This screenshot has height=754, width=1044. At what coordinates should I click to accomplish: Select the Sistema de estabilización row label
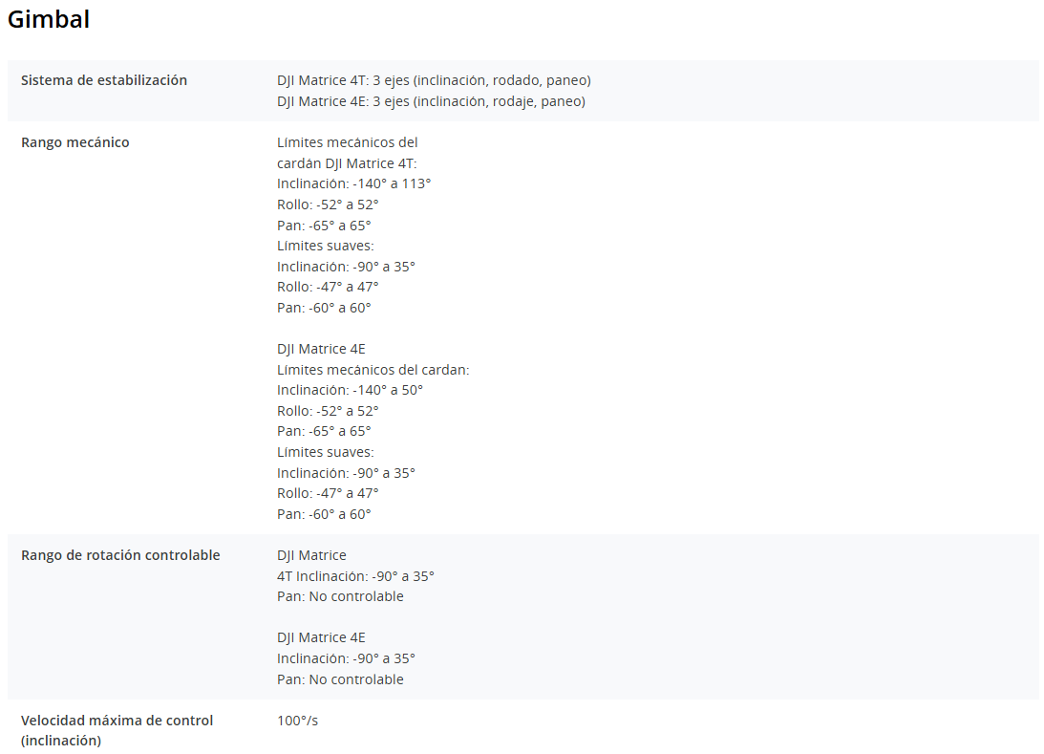[104, 80]
